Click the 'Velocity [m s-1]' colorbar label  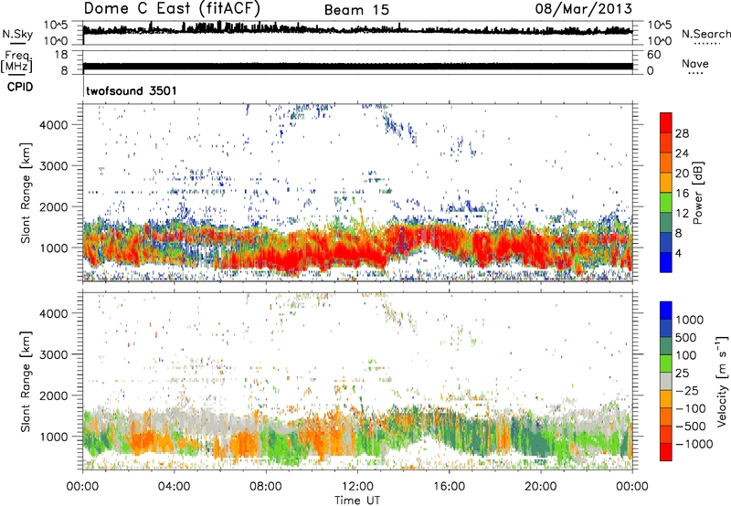722,382
